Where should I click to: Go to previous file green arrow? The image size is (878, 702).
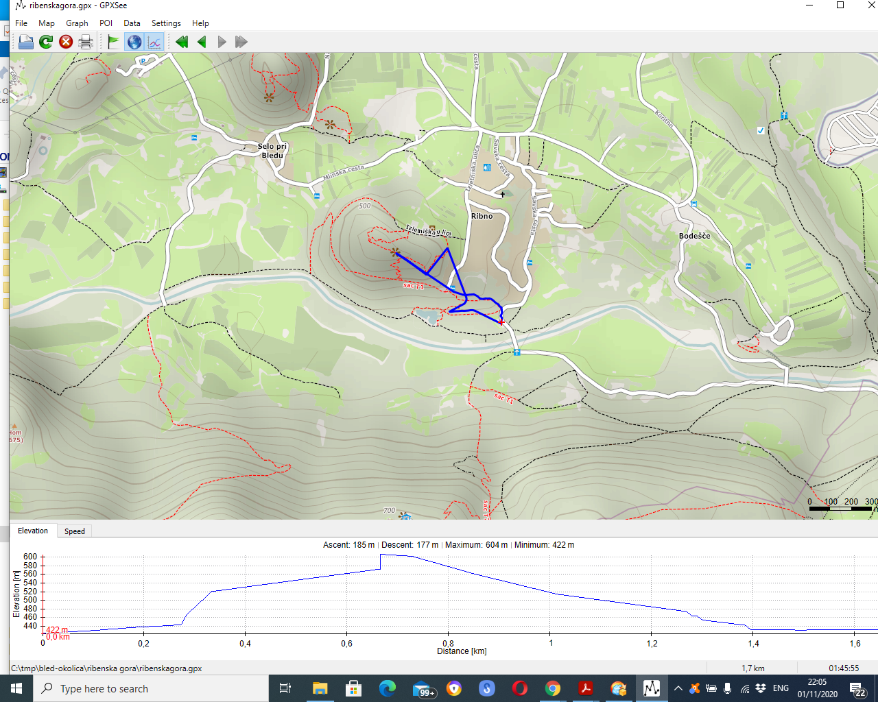click(202, 43)
